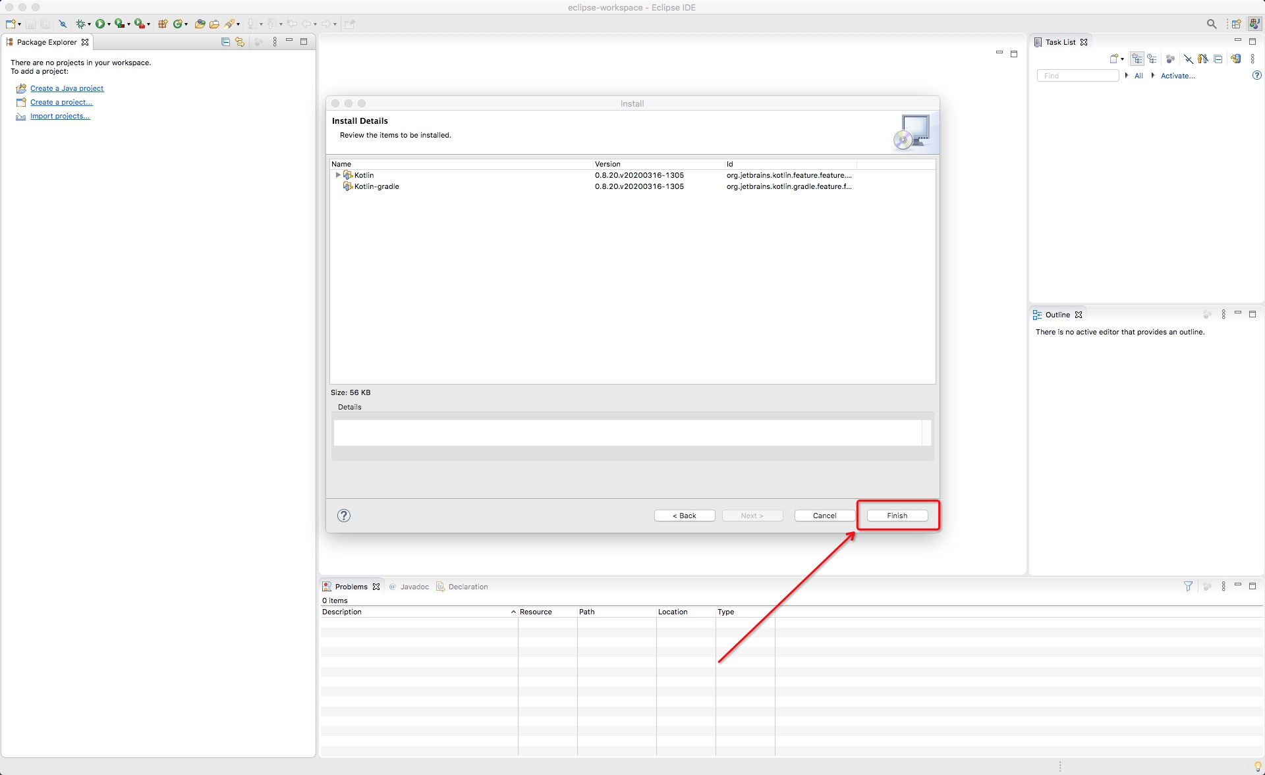Click the Activate... link in Task List
Image resolution: width=1265 pixels, height=775 pixels.
click(1177, 76)
